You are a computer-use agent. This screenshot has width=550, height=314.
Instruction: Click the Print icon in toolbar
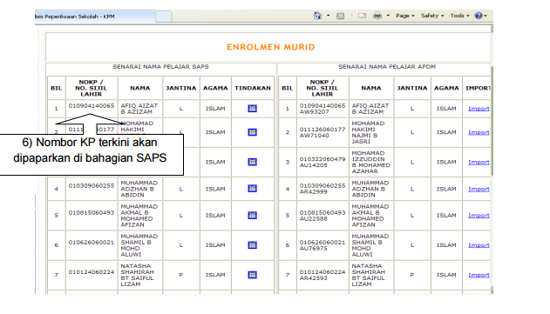point(377,16)
